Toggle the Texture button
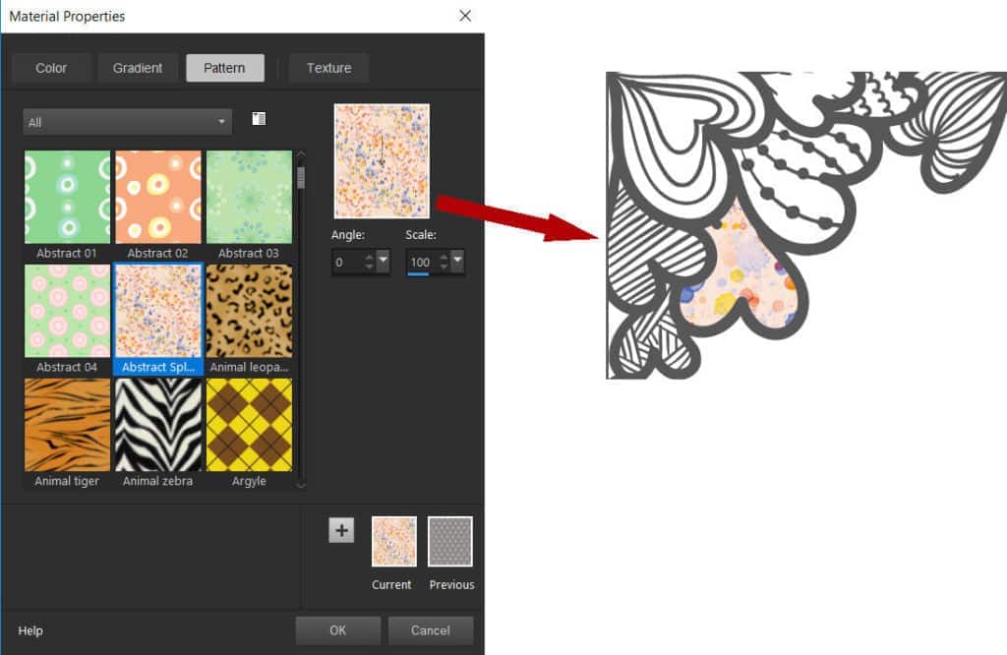 [x=328, y=68]
